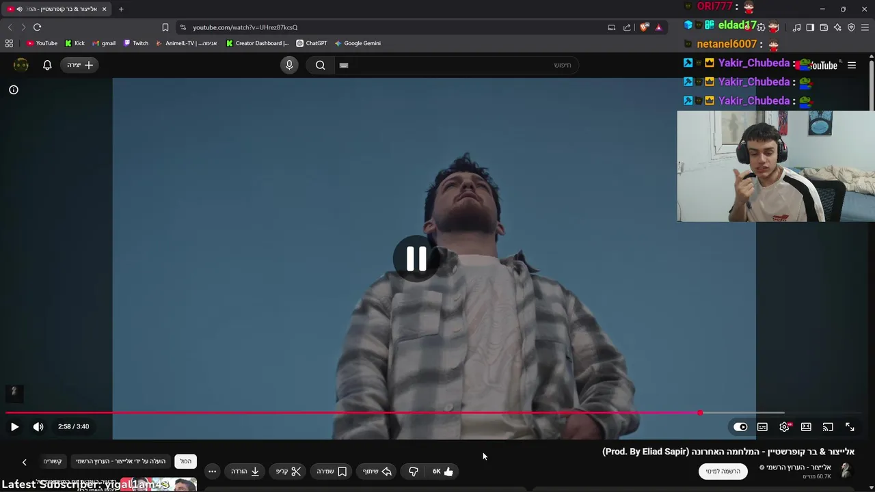The height and width of the screenshot is (492, 875).
Task: Open the Kick bookmark
Action: point(75,43)
